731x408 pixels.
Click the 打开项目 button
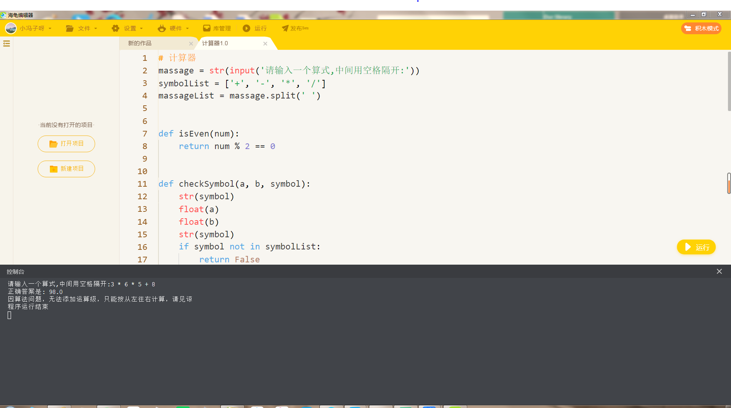[x=66, y=144]
